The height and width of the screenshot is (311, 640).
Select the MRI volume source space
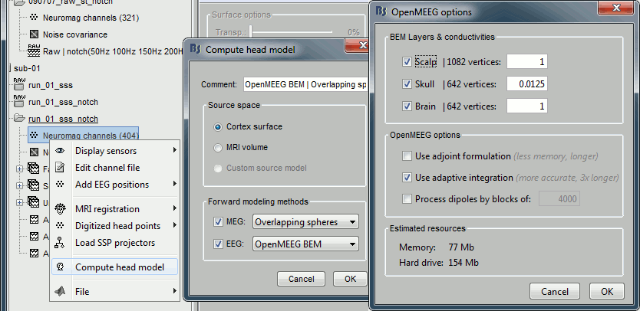point(219,147)
